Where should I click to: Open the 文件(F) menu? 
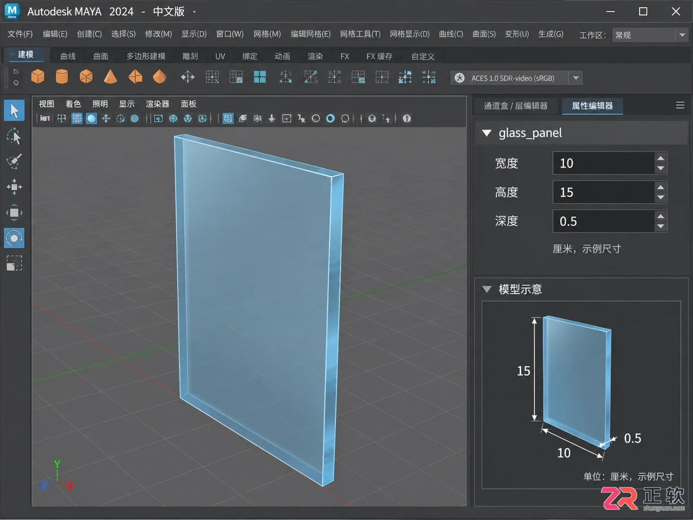pos(20,34)
